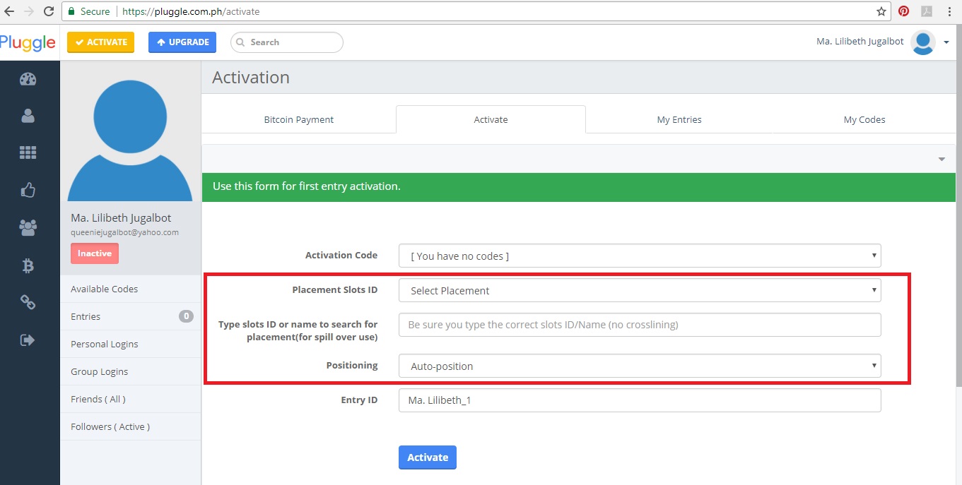Click the Pinterest extension icon
Image resolution: width=962 pixels, height=485 pixels.
(903, 11)
